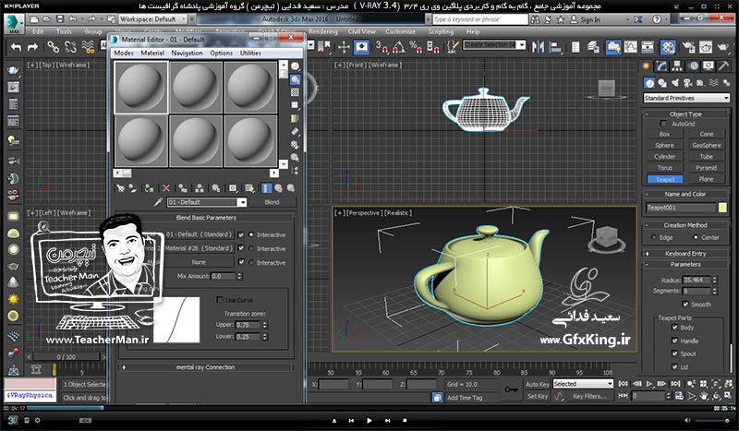Uncheck the Handle teapot part

pyautogui.click(x=674, y=341)
